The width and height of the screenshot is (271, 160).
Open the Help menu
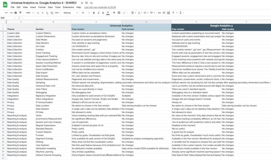pos(79,7)
